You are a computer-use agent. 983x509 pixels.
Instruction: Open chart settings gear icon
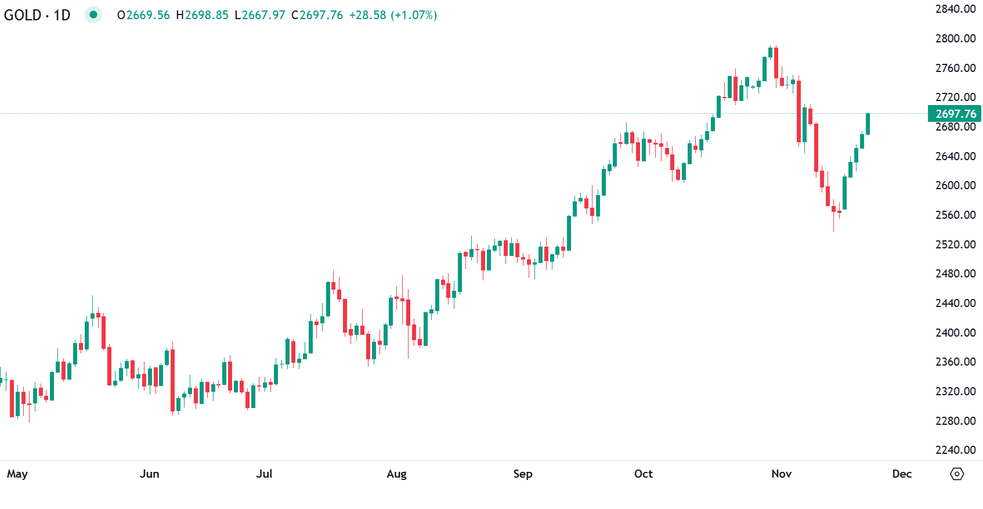(x=957, y=474)
